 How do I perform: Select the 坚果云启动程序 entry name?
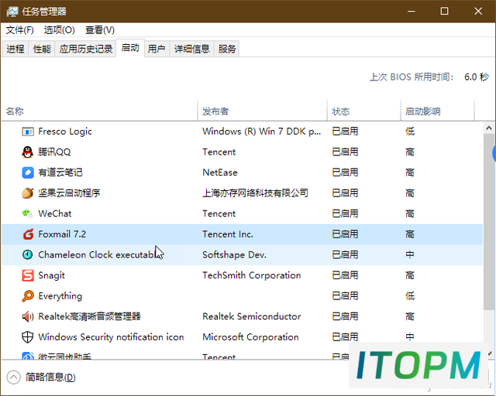click(69, 193)
